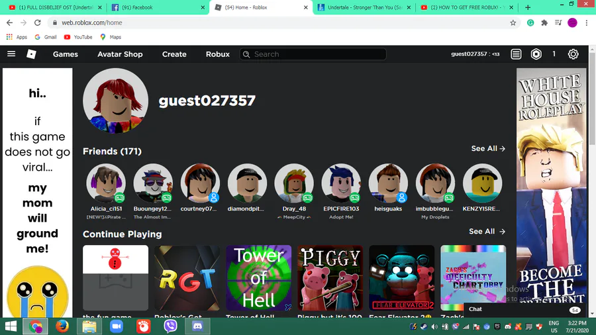Screen dimensions: 596x335
Task: Close the Facebook tab
Action: click(x=203, y=7)
